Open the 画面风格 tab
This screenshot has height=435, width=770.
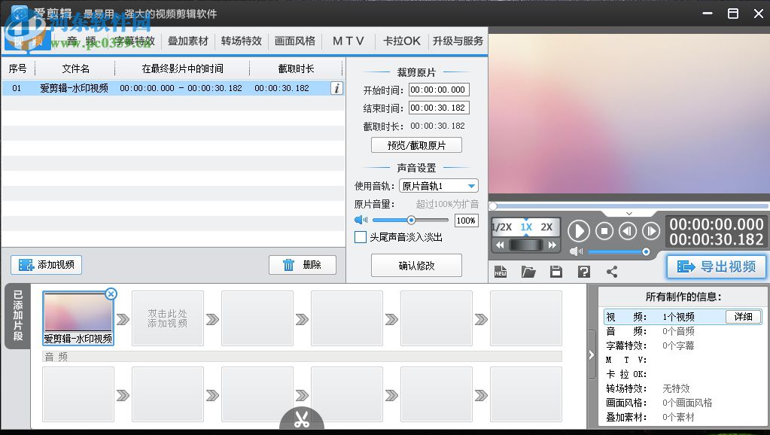pyautogui.click(x=295, y=41)
